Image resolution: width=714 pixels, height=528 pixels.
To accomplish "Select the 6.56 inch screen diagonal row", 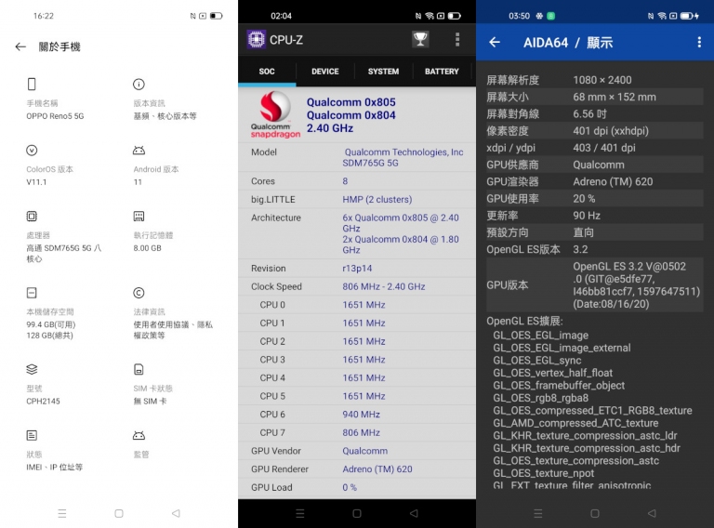I will [595, 113].
